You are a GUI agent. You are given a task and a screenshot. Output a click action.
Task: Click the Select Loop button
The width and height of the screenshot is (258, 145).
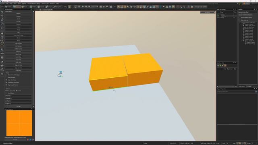(x=19, y=54)
